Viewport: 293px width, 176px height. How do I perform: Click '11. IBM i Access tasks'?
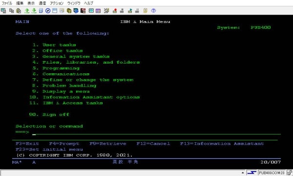tap(66, 103)
